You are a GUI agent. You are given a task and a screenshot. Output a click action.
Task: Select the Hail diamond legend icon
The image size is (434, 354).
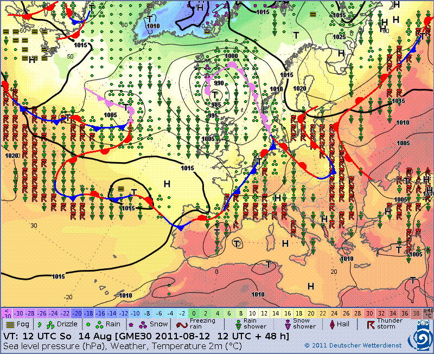[x=331, y=324]
